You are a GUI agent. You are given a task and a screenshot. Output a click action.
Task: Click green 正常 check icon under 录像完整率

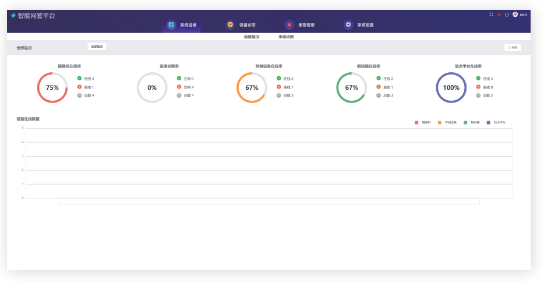(179, 79)
